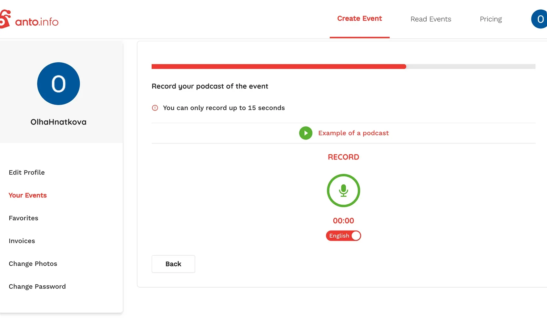Go to Invoices section
The width and height of the screenshot is (547, 327).
tap(22, 241)
